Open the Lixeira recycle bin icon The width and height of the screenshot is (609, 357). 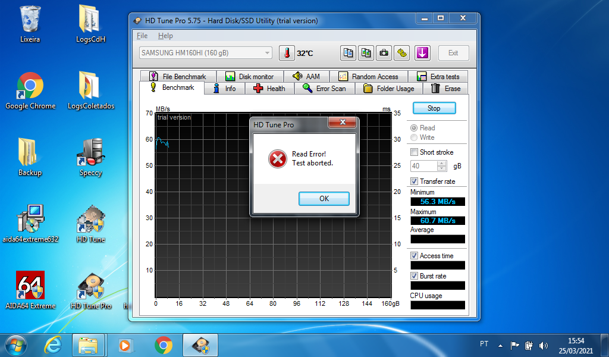pyautogui.click(x=30, y=24)
